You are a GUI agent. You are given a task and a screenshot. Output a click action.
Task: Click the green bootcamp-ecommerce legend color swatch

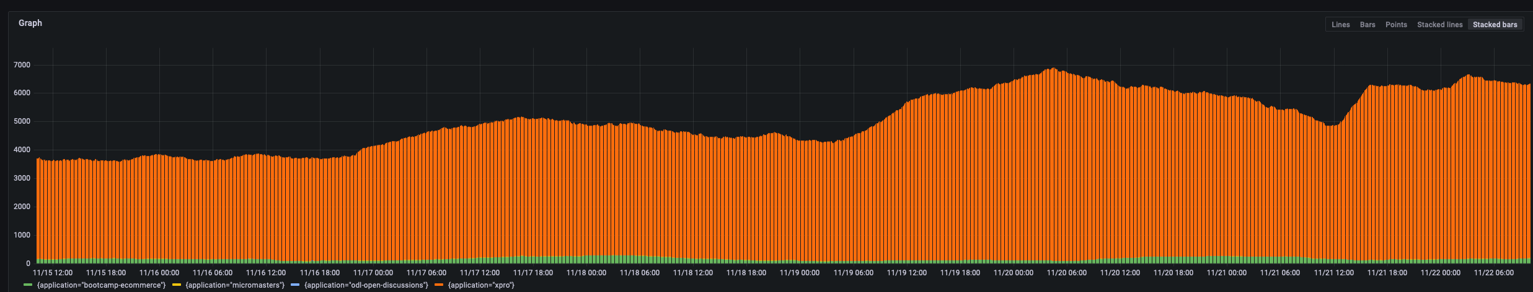(x=28, y=285)
